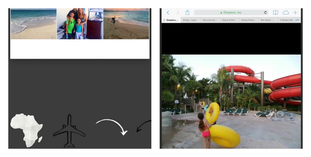Switch to the Site Stats tab
The height and width of the screenshot is (157, 311).
coord(268,20)
